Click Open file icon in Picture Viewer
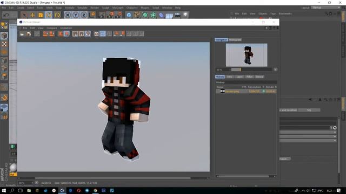 (x=22, y=33)
